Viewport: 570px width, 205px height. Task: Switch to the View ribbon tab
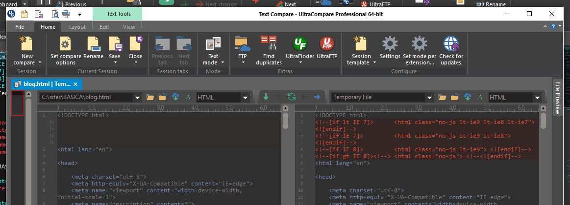[x=129, y=27]
